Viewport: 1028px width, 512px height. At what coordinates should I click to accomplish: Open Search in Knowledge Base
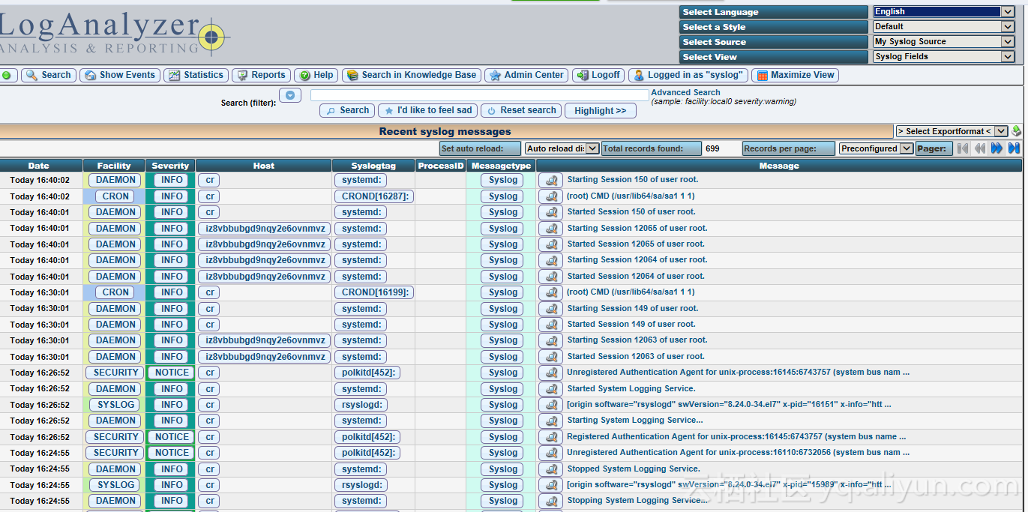click(412, 75)
